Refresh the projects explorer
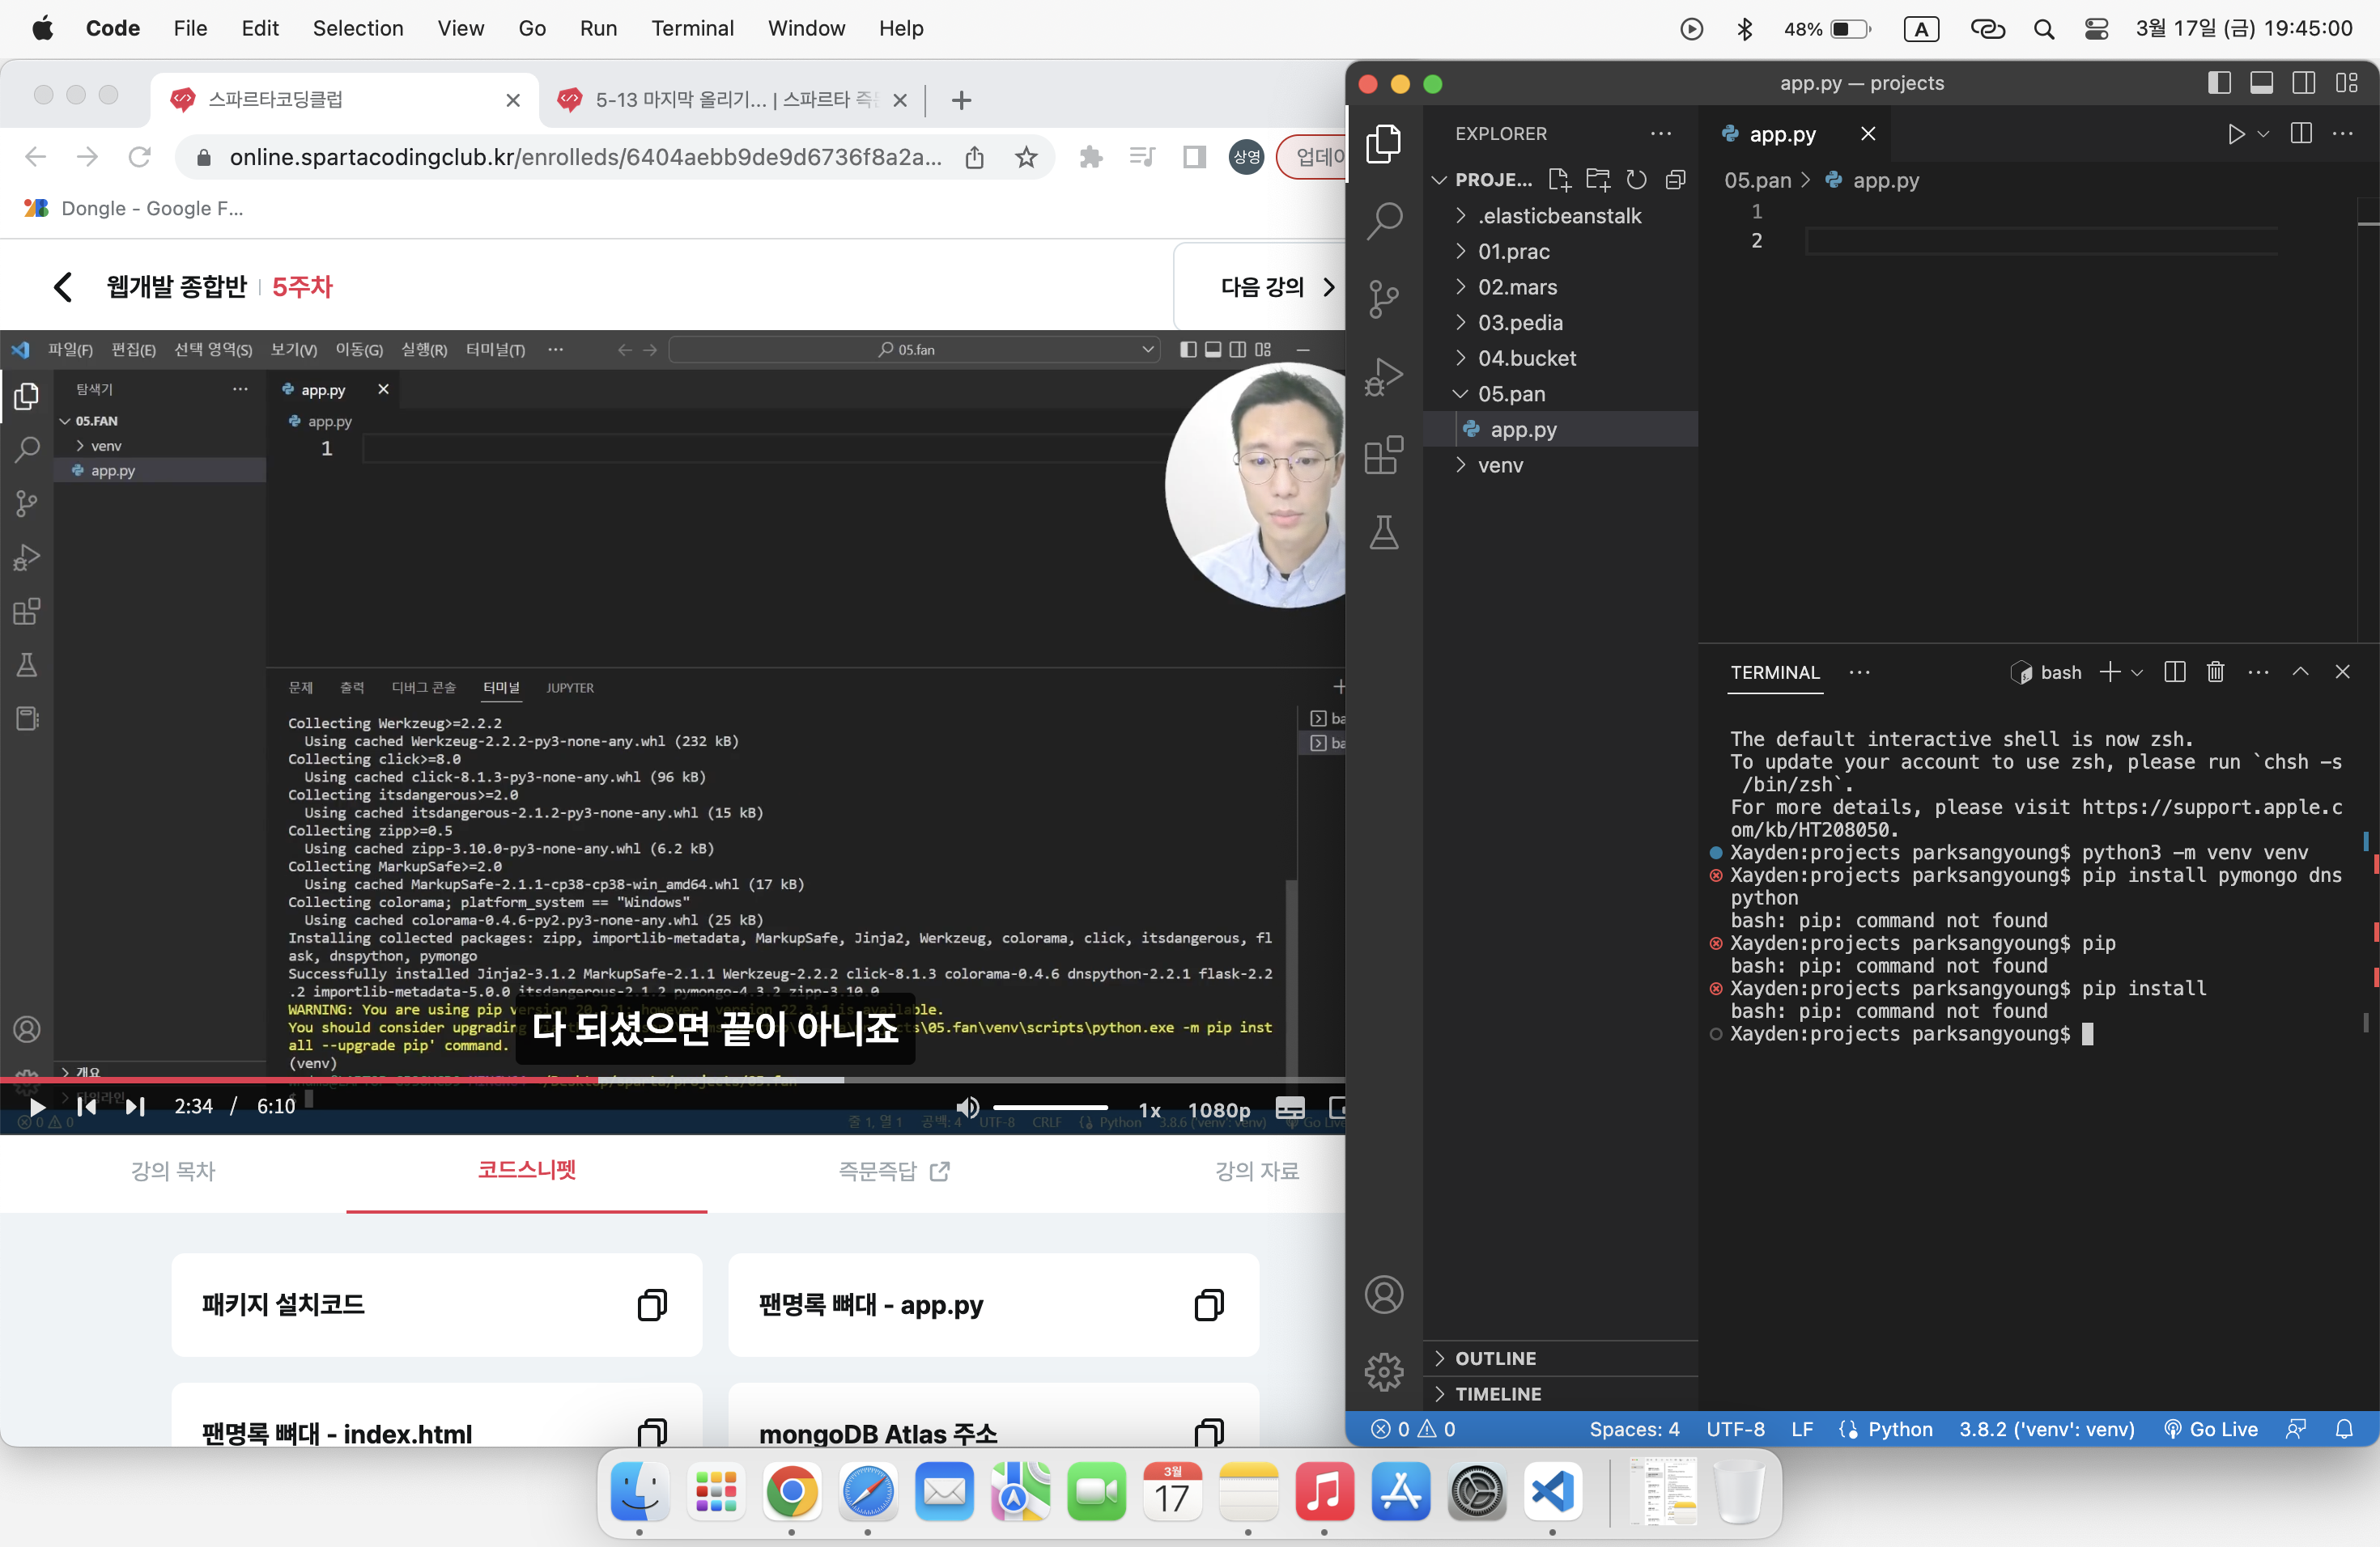This screenshot has height=1547, width=2380. [x=1637, y=180]
